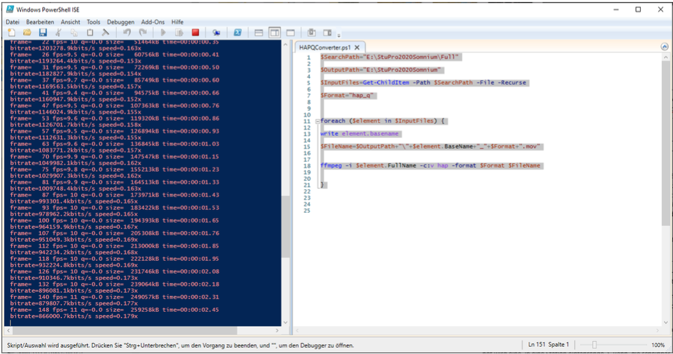
Task: Click the $Format="hap_q" line
Action: point(348,96)
